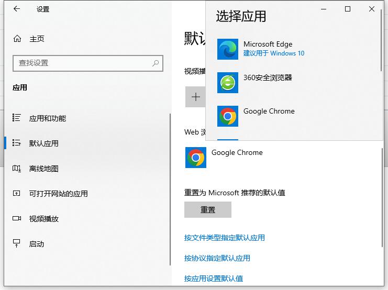The width and height of the screenshot is (388, 290).
Task: Open 可打开网站的应用 page
Action: tap(59, 194)
